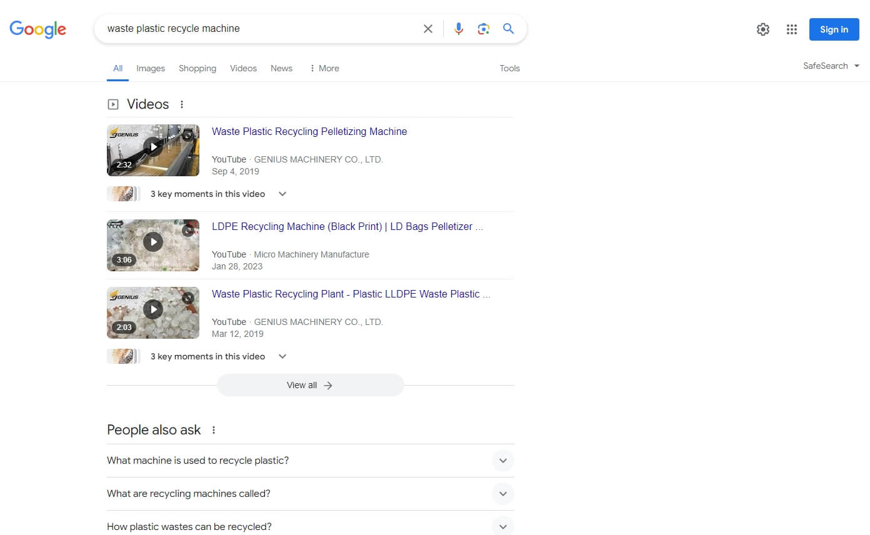Open Waste Plastic Recycling Pelletizing Machine link

click(x=309, y=131)
